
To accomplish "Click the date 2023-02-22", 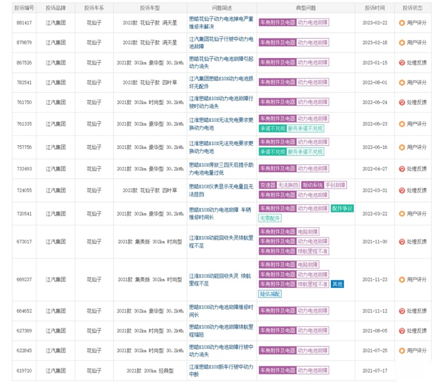I will click(x=375, y=23).
